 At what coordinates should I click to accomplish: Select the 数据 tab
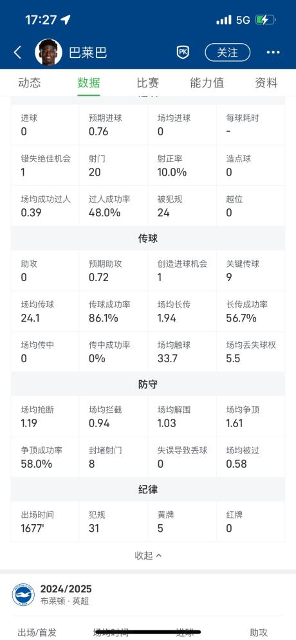coord(89,83)
